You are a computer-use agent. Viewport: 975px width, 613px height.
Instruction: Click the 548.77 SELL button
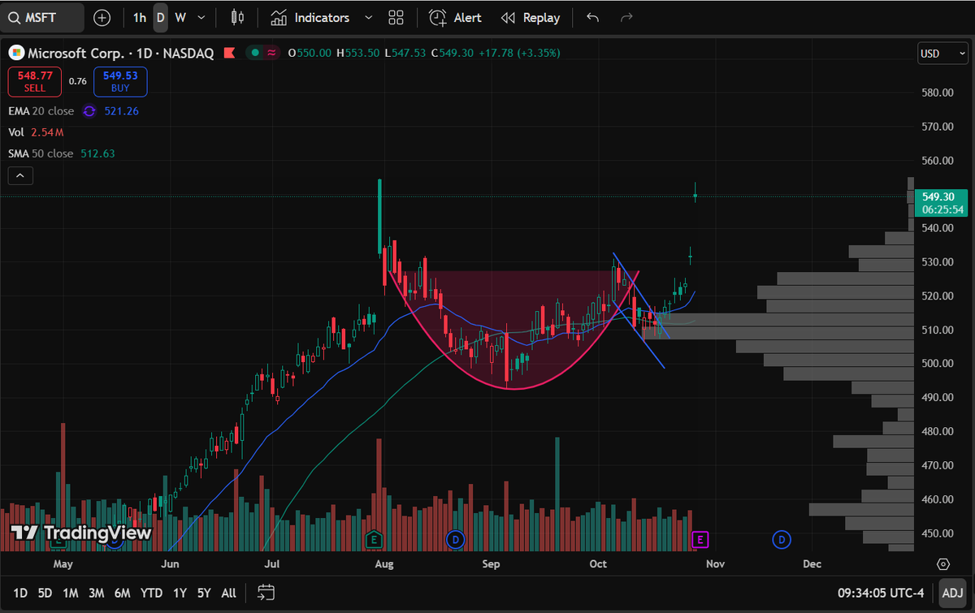(x=35, y=81)
